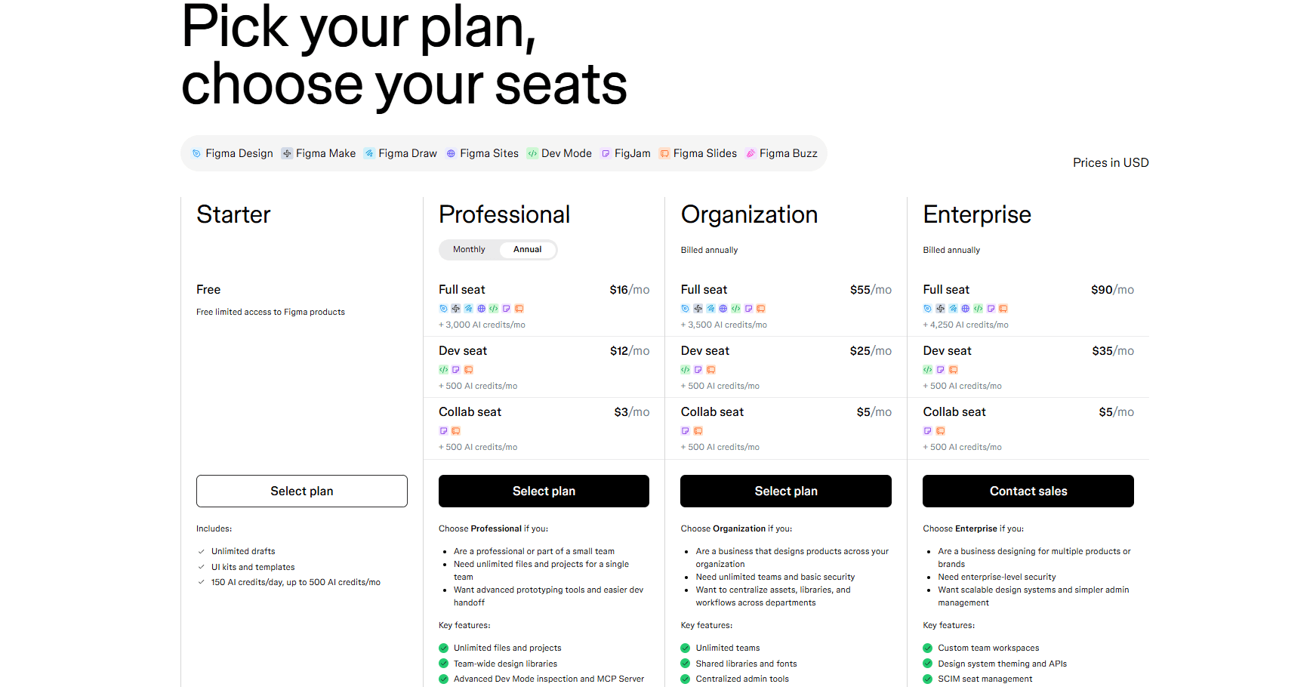Select the Monthly tab under Professional

[468, 249]
